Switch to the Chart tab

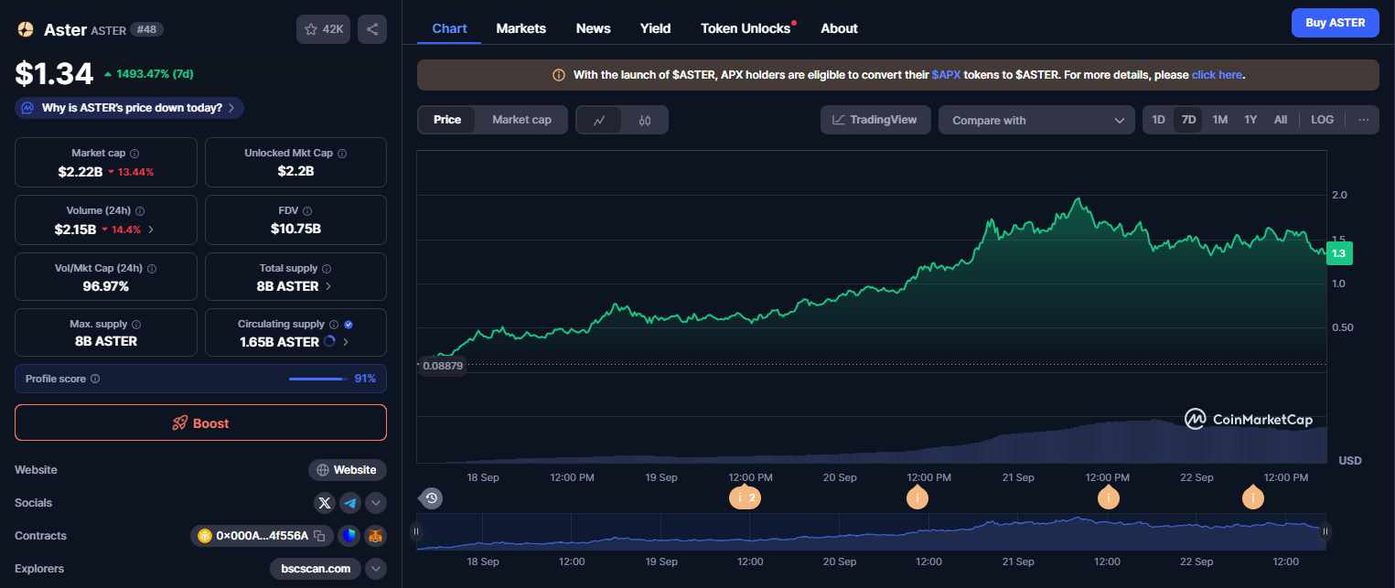pos(449,28)
